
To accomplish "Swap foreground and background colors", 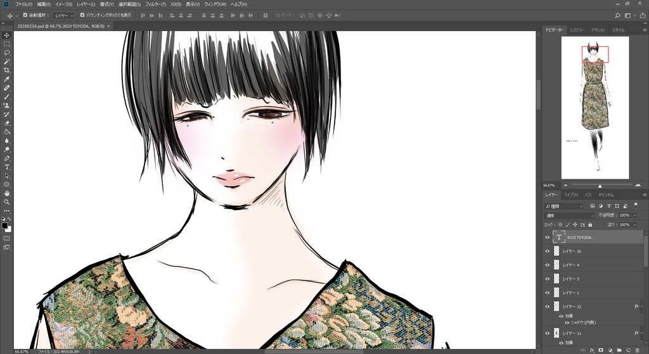I will [x=10, y=220].
